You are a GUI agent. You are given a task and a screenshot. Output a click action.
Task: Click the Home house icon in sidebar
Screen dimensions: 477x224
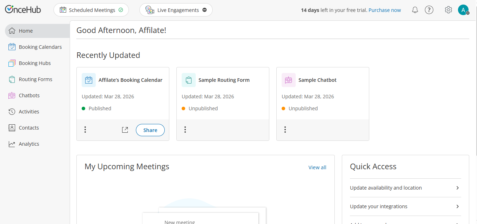click(x=12, y=31)
